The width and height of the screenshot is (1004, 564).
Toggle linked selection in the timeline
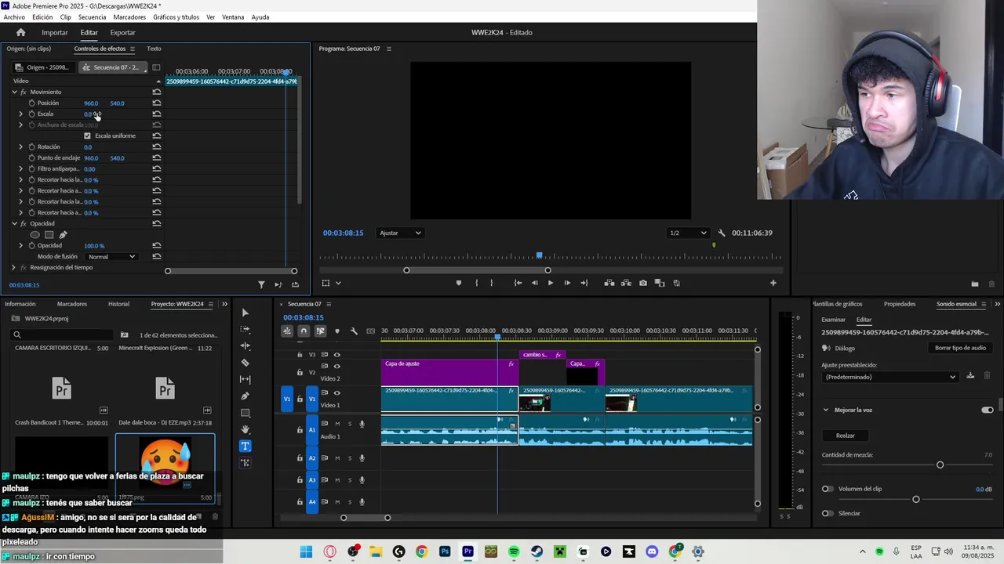click(320, 331)
